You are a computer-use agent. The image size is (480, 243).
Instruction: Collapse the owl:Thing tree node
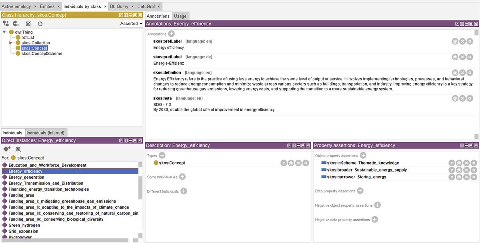4,32
